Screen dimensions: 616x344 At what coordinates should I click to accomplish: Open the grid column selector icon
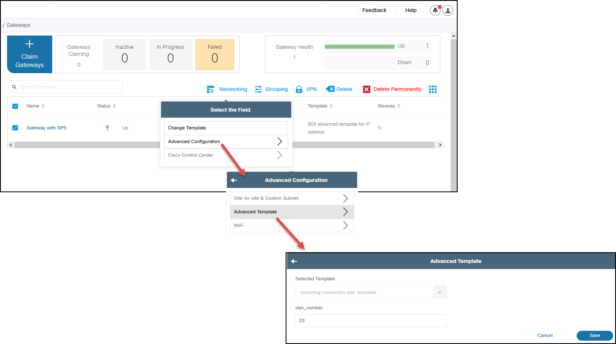[x=433, y=89]
